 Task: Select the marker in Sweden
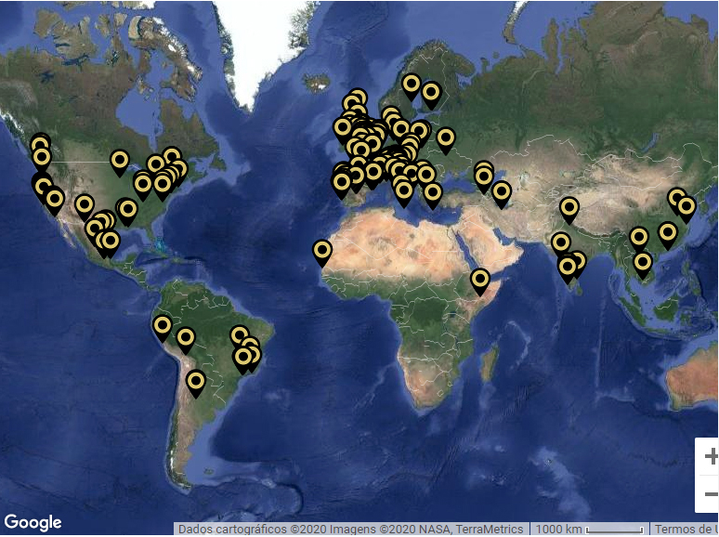coord(412,87)
